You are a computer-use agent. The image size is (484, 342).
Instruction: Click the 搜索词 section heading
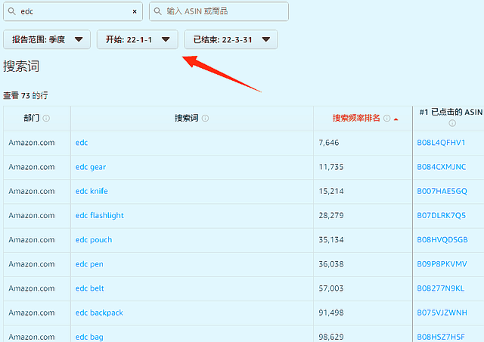click(21, 66)
